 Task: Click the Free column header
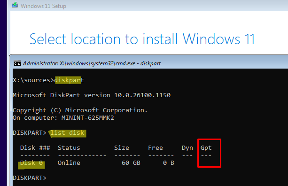pos(156,148)
